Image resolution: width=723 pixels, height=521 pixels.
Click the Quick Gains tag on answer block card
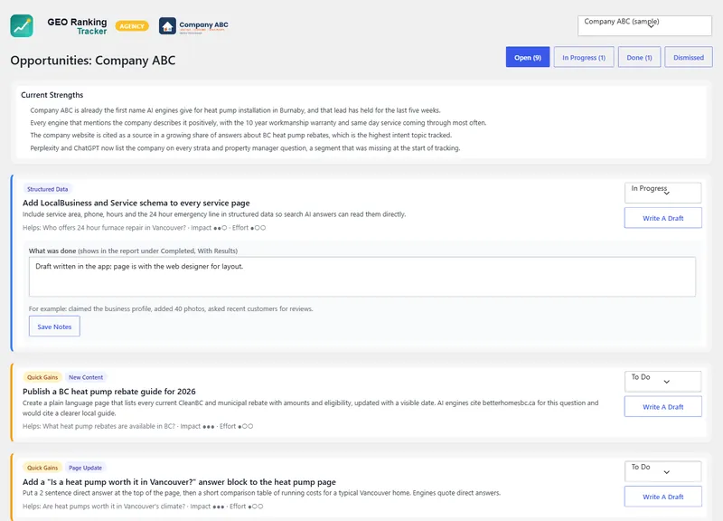point(42,468)
